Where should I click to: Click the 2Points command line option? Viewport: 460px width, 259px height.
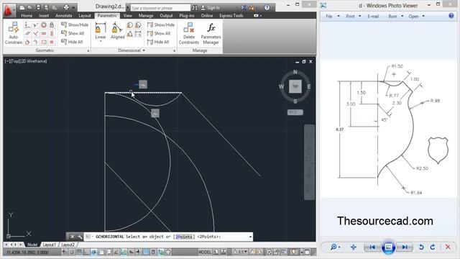pos(184,237)
